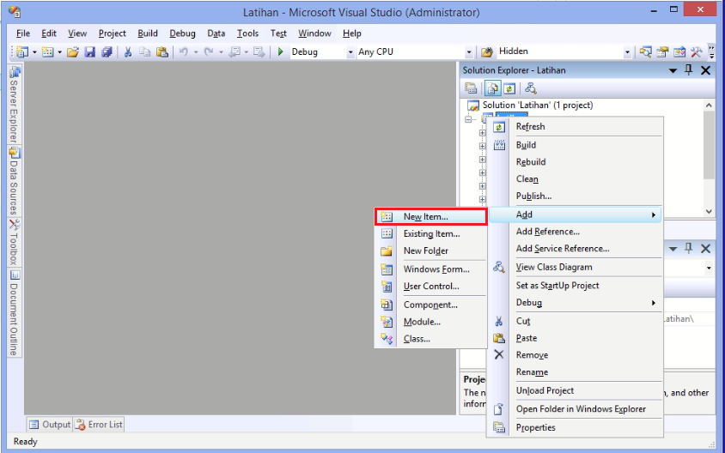The width and height of the screenshot is (725, 453).
Task: Click the Cut scissors icon in the main toolbar
Action: 128,51
